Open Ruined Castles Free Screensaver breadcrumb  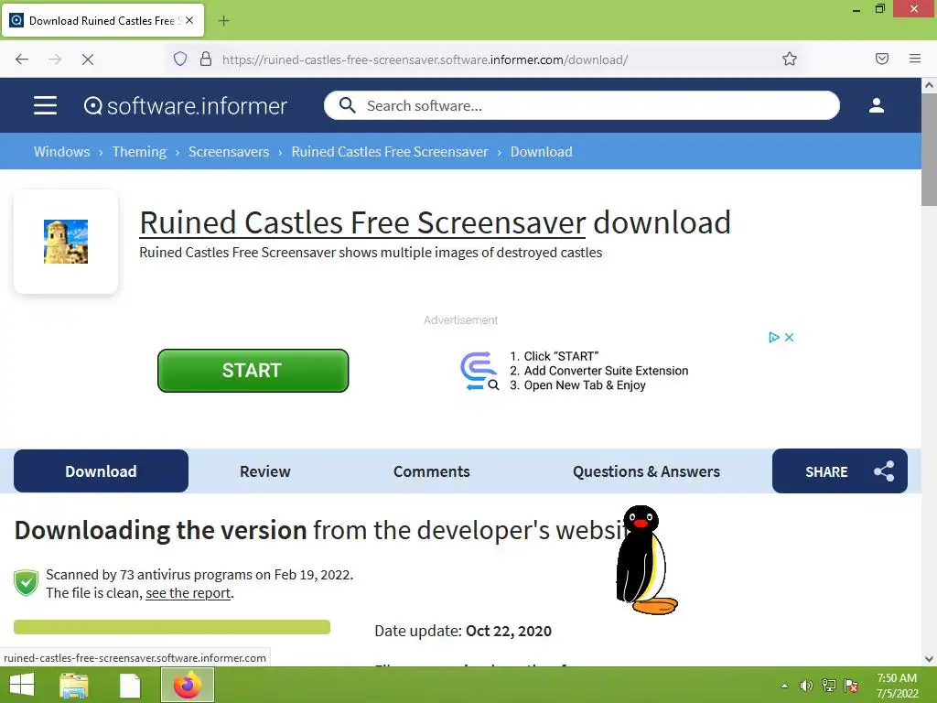[390, 151]
